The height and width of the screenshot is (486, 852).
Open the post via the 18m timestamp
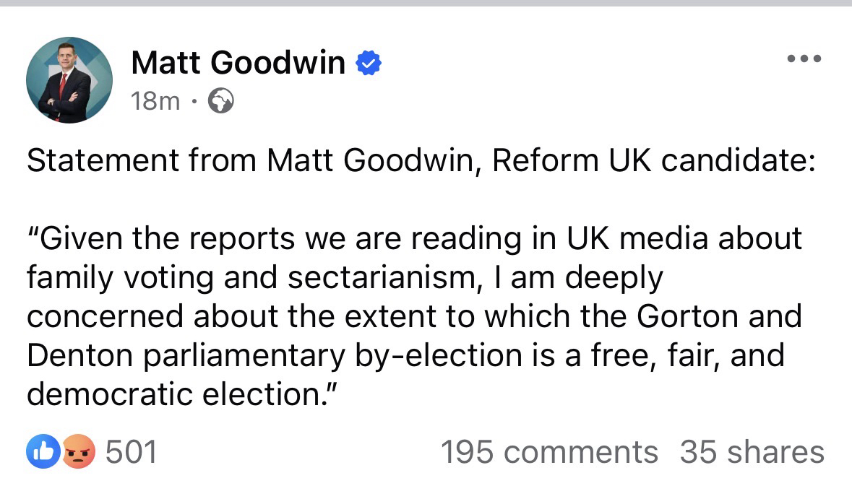155,102
